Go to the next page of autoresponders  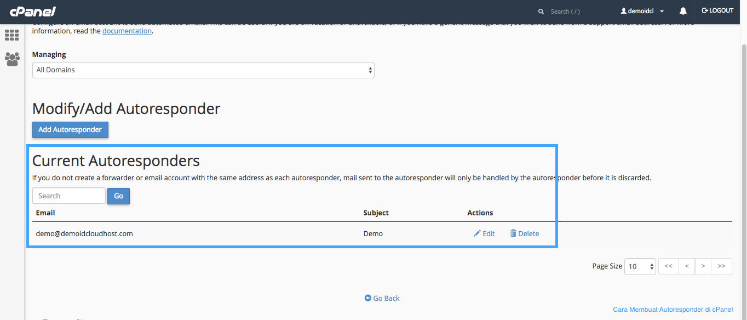point(703,266)
